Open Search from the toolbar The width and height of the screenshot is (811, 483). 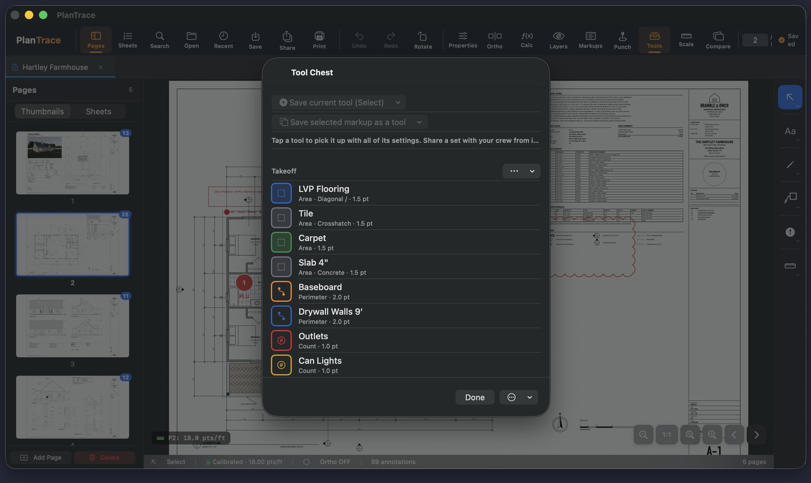point(159,40)
